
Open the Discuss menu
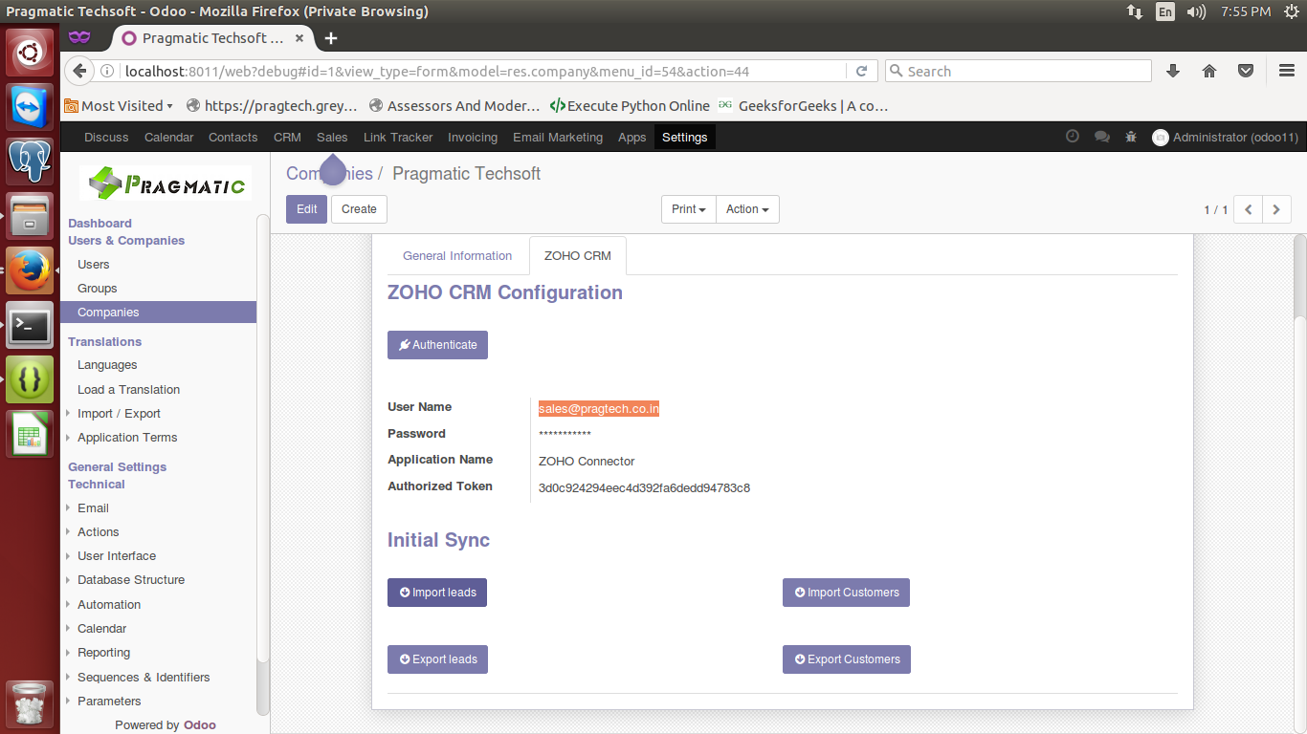[106, 137]
